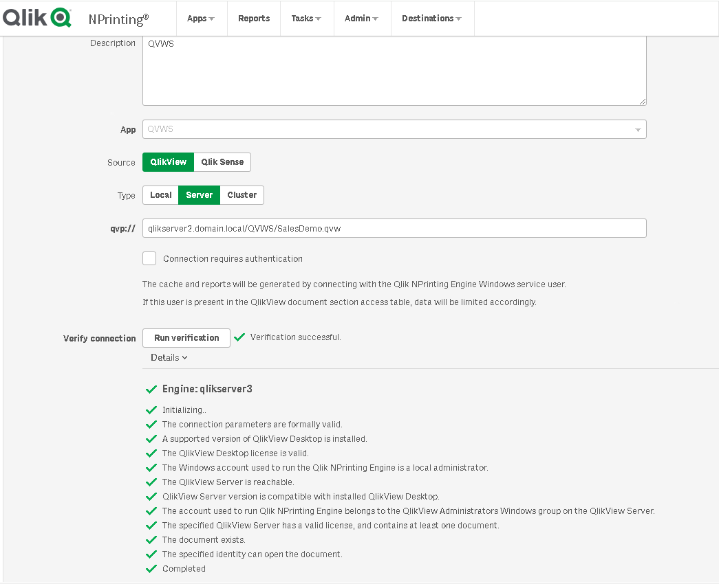The image size is (719, 584).
Task: Set connection type to Local
Action: [160, 195]
